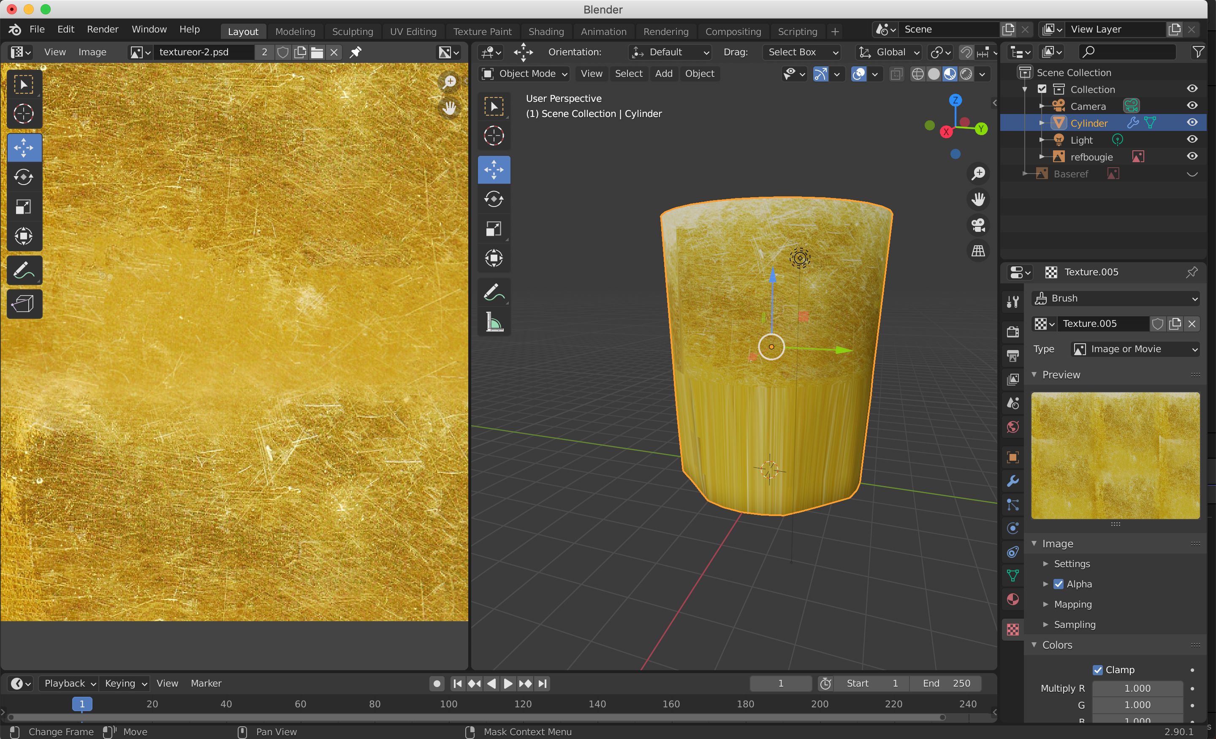Click the End frame 250 field
This screenshot has width=1216, height=739.
point(945,683)
